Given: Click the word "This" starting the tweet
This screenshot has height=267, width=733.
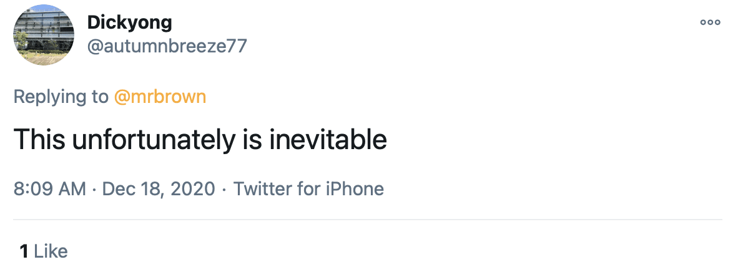Looking at the screenshot, I should coord(39,139).
